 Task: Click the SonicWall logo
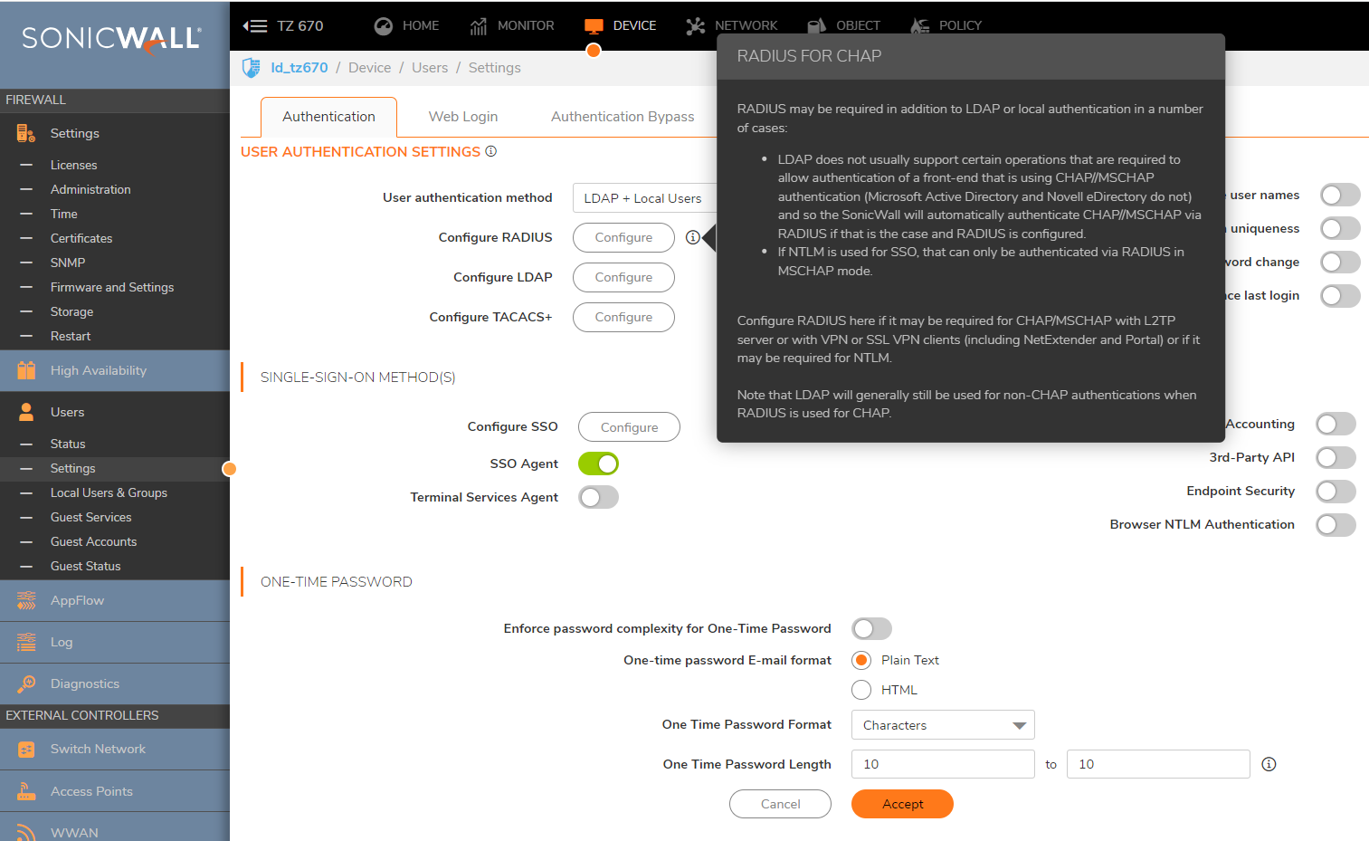pyautogui.click(x=111, y=38)
